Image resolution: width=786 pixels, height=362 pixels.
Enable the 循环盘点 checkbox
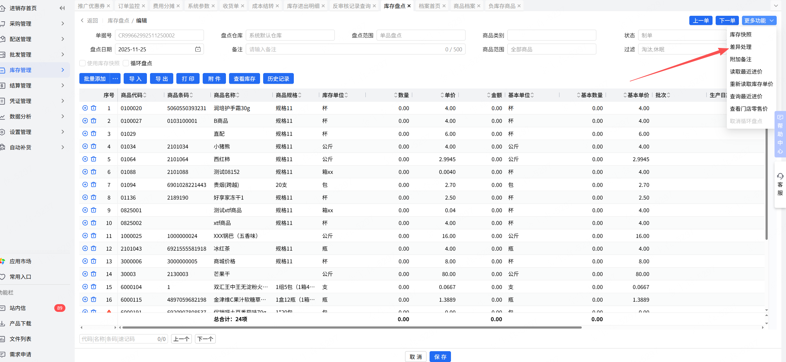click(126, 63)
